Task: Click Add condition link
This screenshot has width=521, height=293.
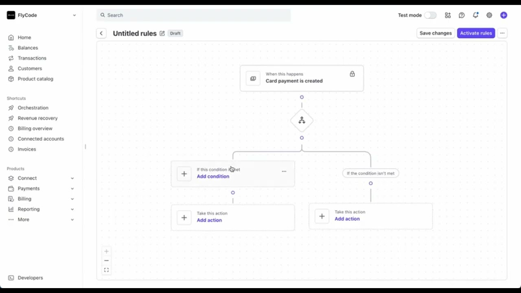Action: click(213, 177)
